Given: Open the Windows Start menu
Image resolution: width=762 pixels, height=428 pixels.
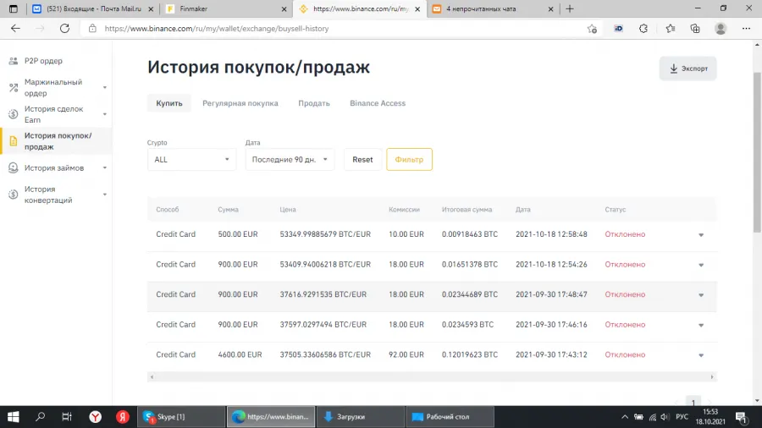Looking at the screenshot, I should pyautogui.click(x=13, y=417).
